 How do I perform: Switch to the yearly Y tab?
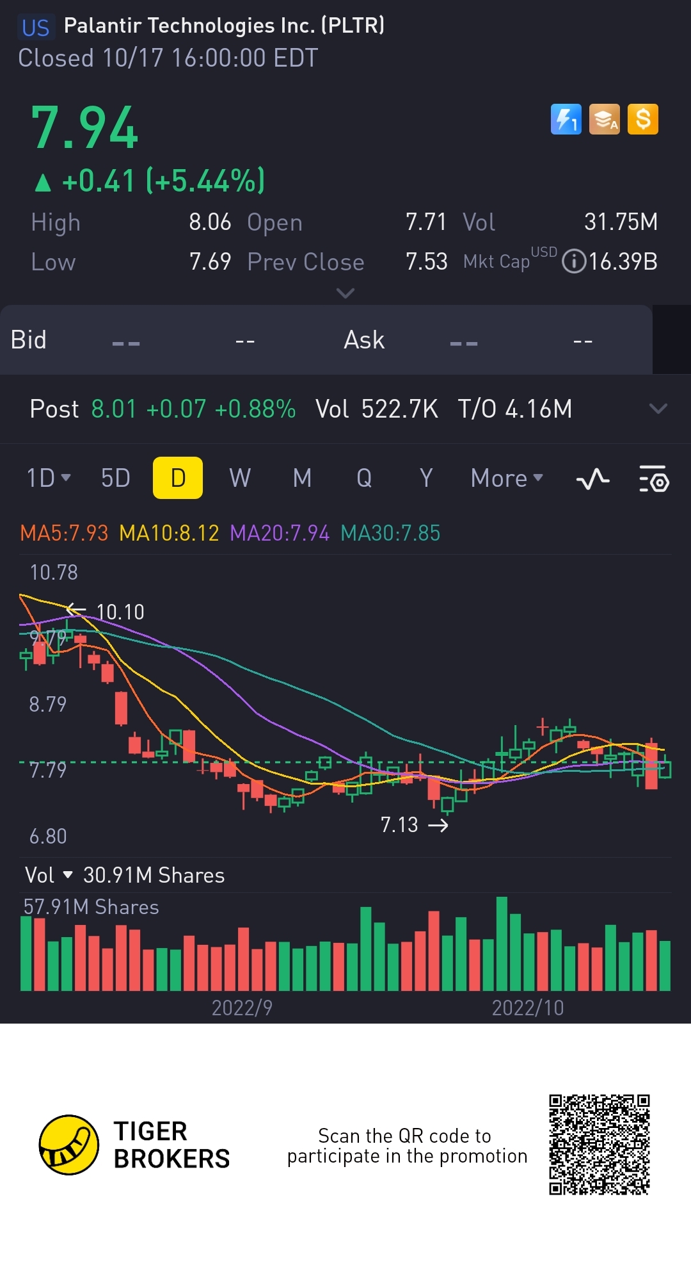point(426,478)
